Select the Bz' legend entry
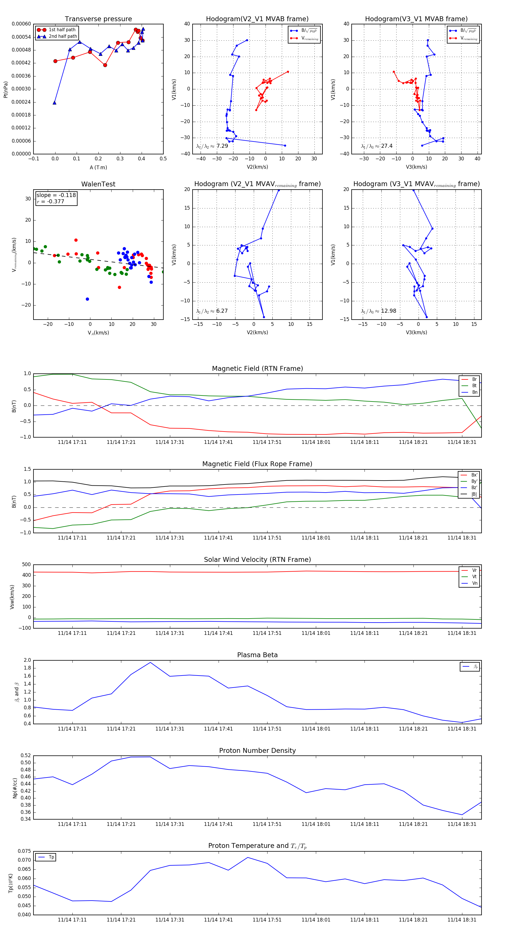515x945 pixels. coord(469,488)
